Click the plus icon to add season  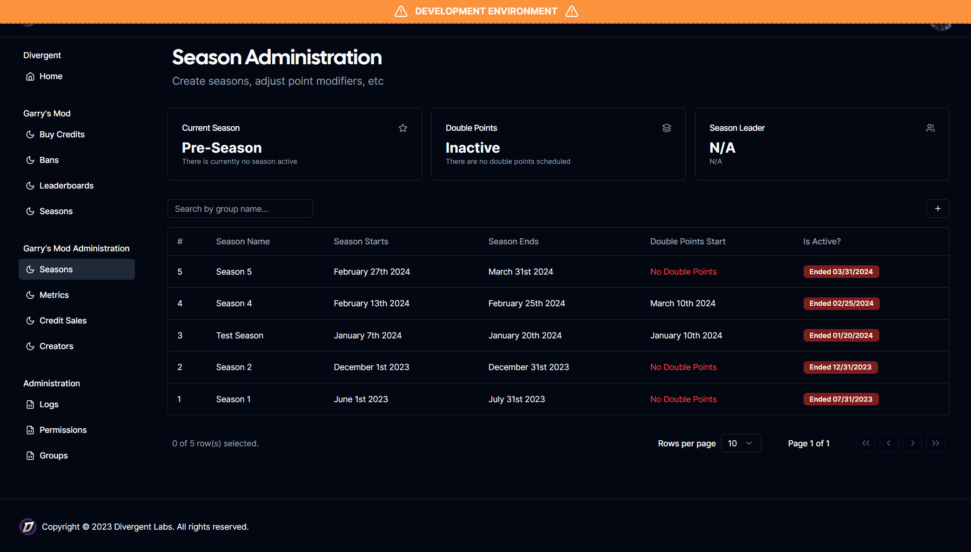point(938,209)
